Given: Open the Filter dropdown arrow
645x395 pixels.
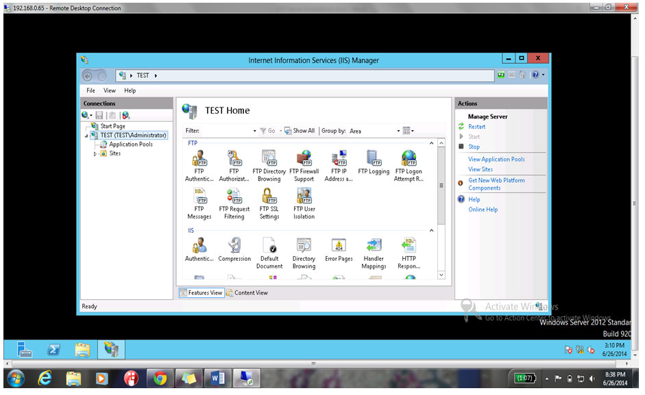Looking at the screenshot, I should [254, 131].
